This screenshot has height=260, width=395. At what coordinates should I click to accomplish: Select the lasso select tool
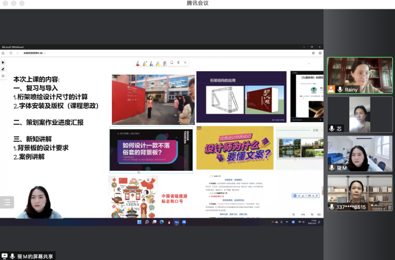(172, 63)
